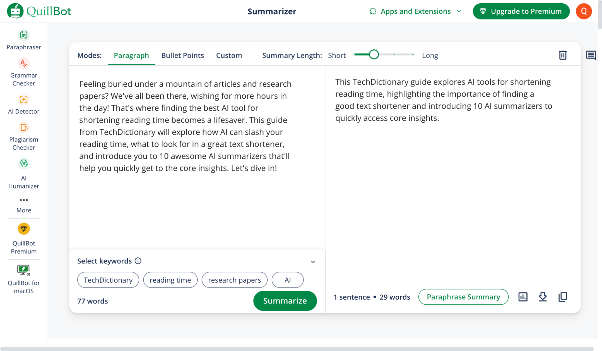The image size is (602, 351).
Task: Toggle the AI keyword chip
Action: 287,280
